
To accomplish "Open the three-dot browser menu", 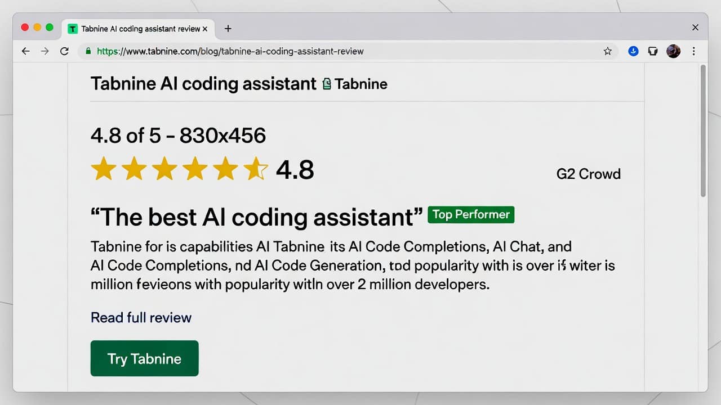I will [693, 51].
